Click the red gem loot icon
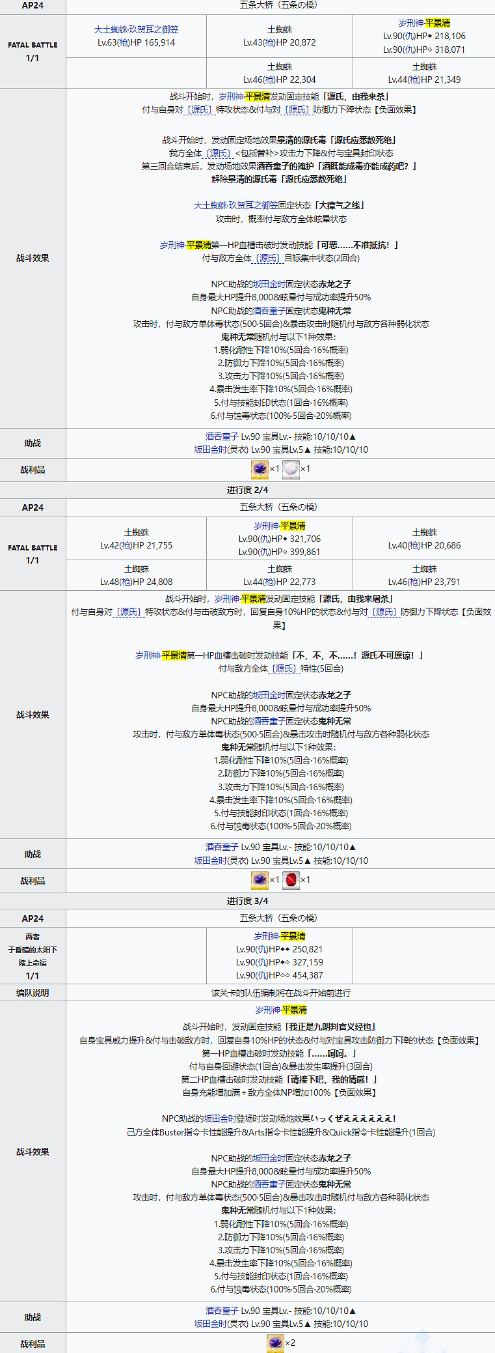 [291, 880]
